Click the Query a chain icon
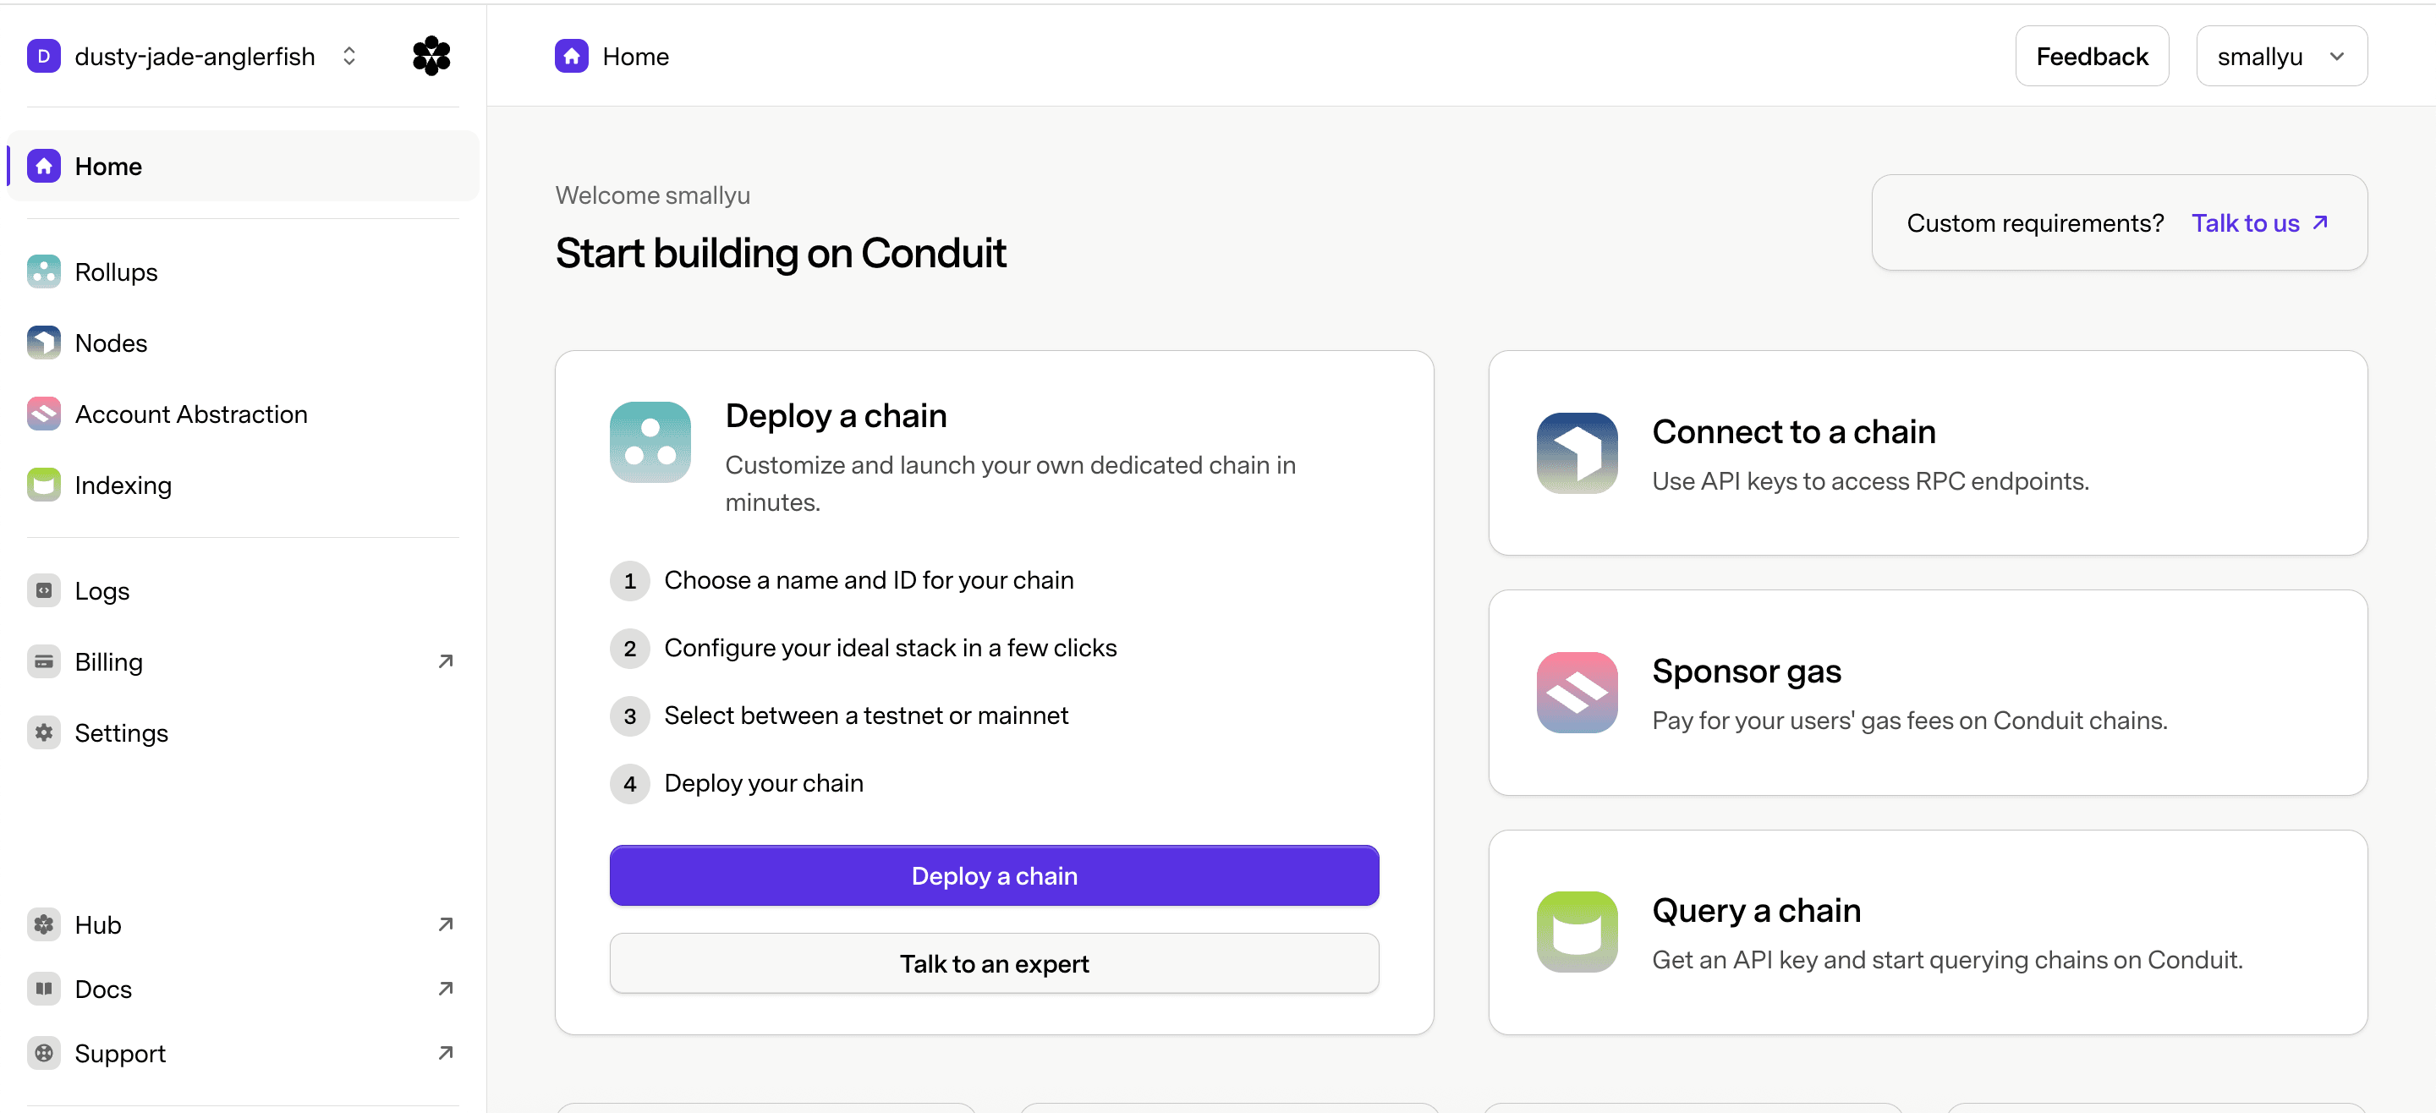 point(1577,931)
